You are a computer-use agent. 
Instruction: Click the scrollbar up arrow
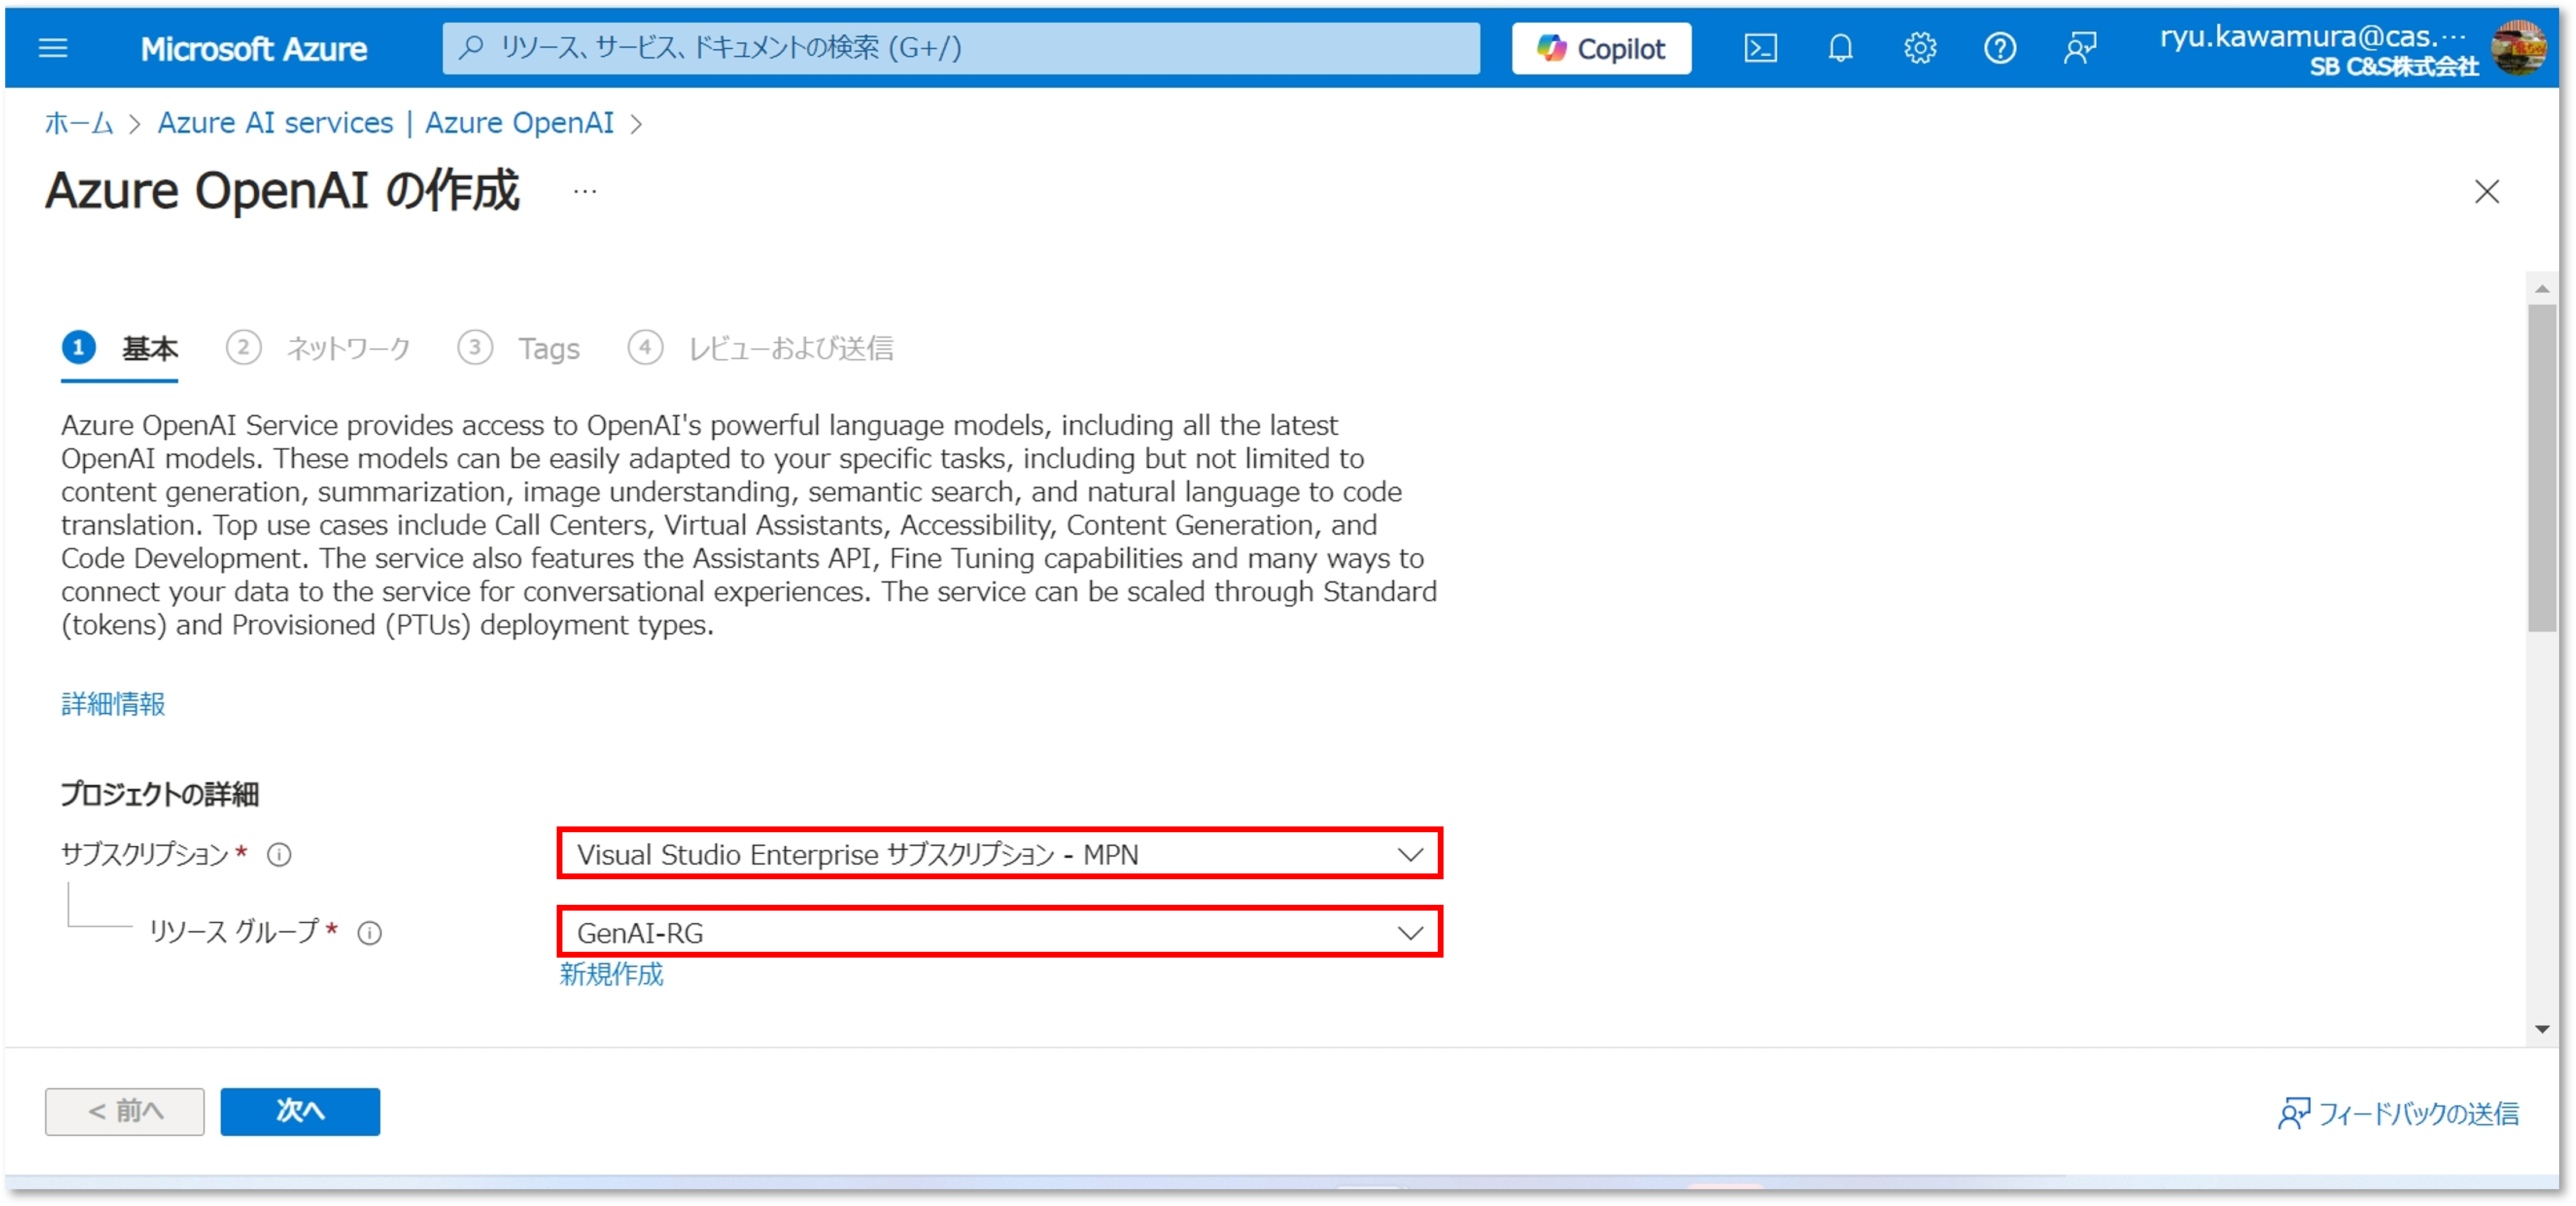[x=2541, y=288]
